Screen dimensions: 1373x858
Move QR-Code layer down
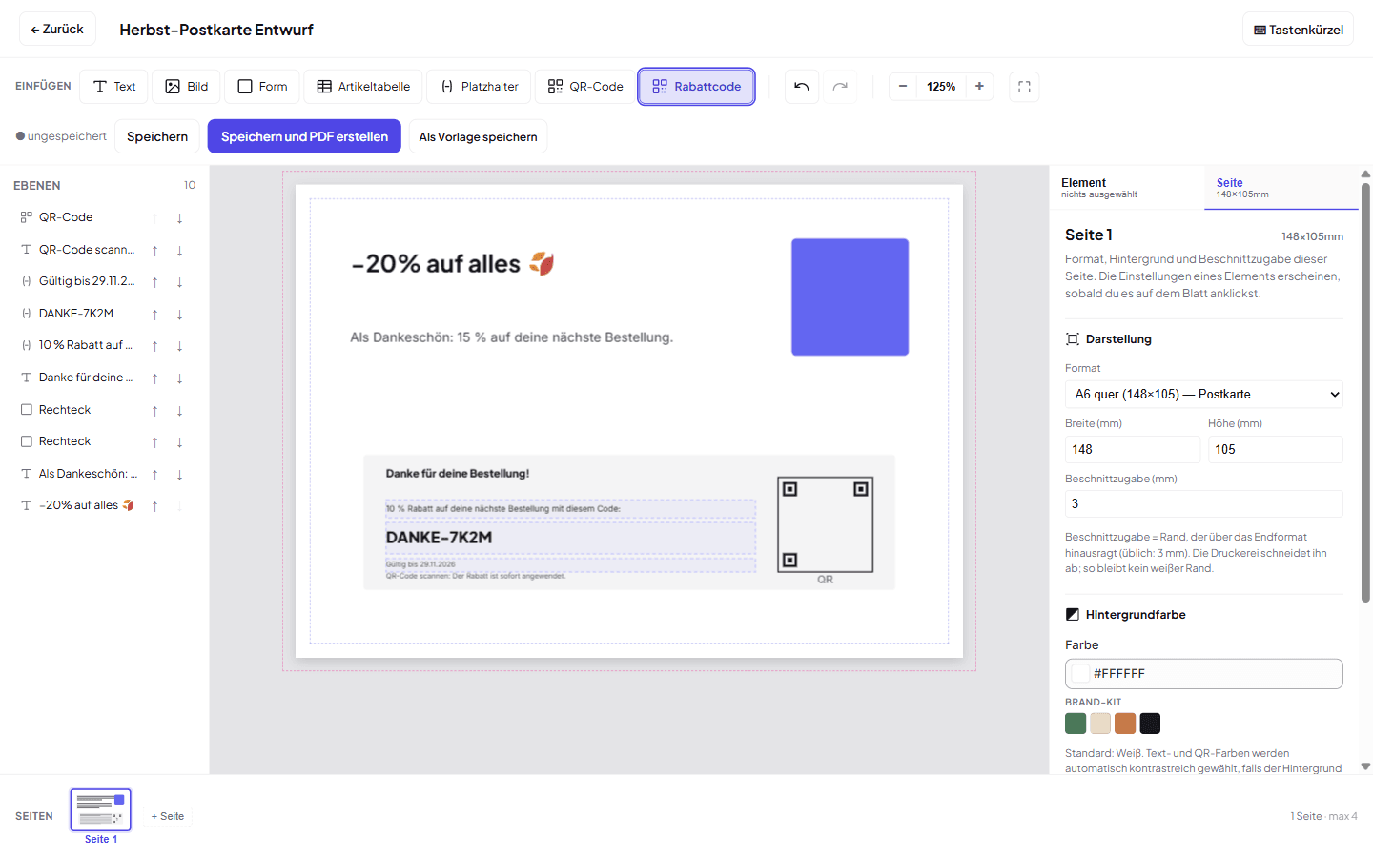tap(179, 218)
